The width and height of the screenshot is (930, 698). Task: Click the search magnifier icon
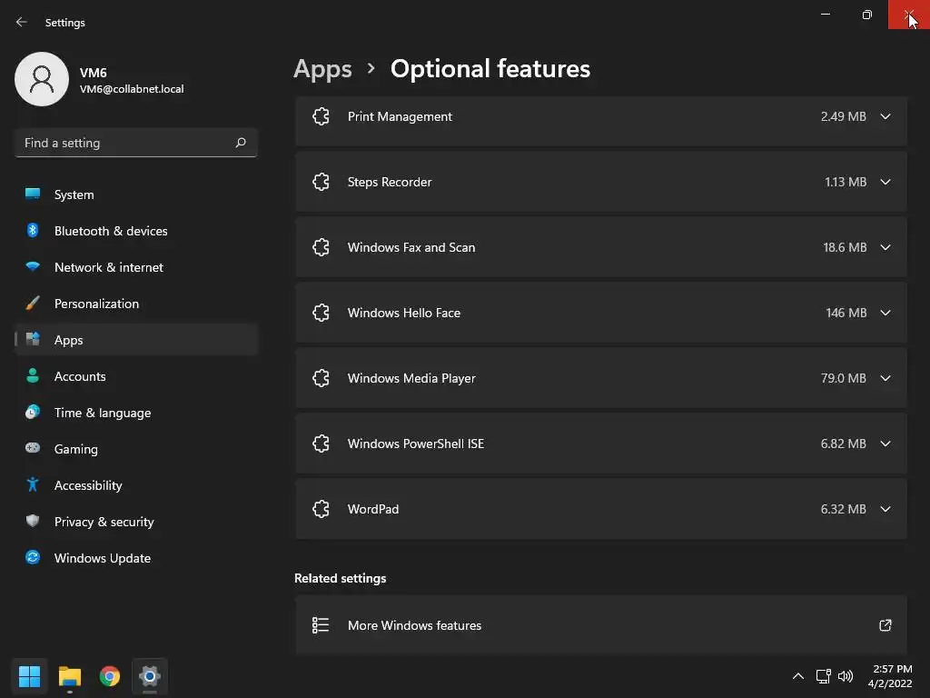tap(241, 143)
